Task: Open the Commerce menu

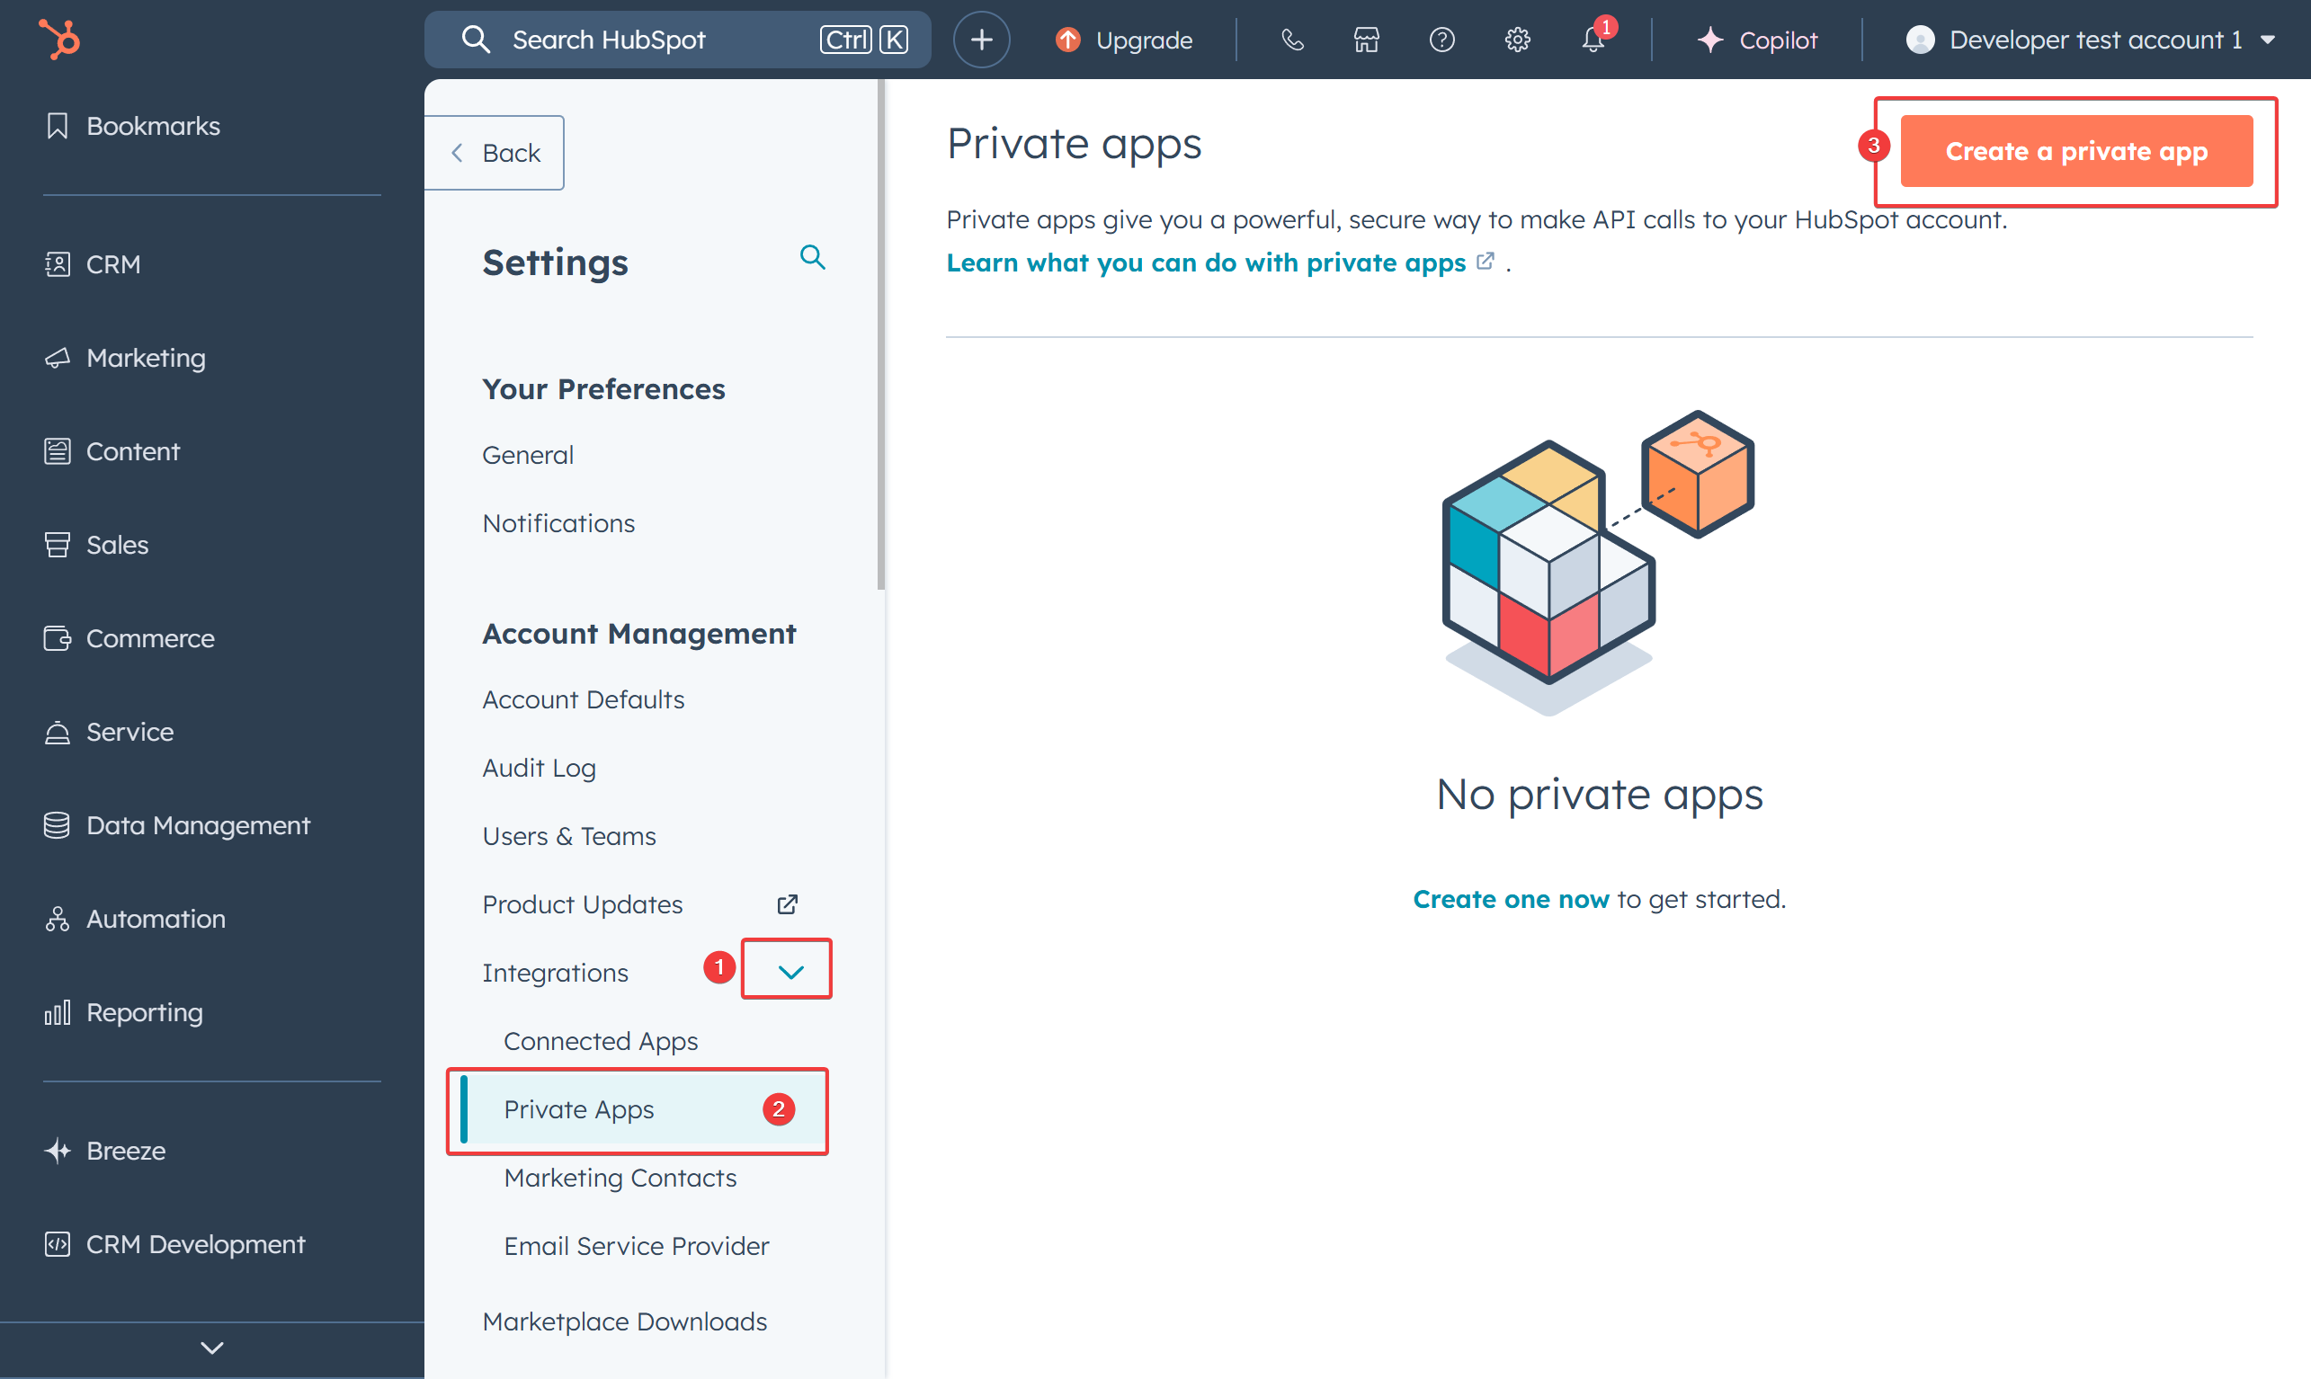Action: pyautogui.click(x=129, y=638)
